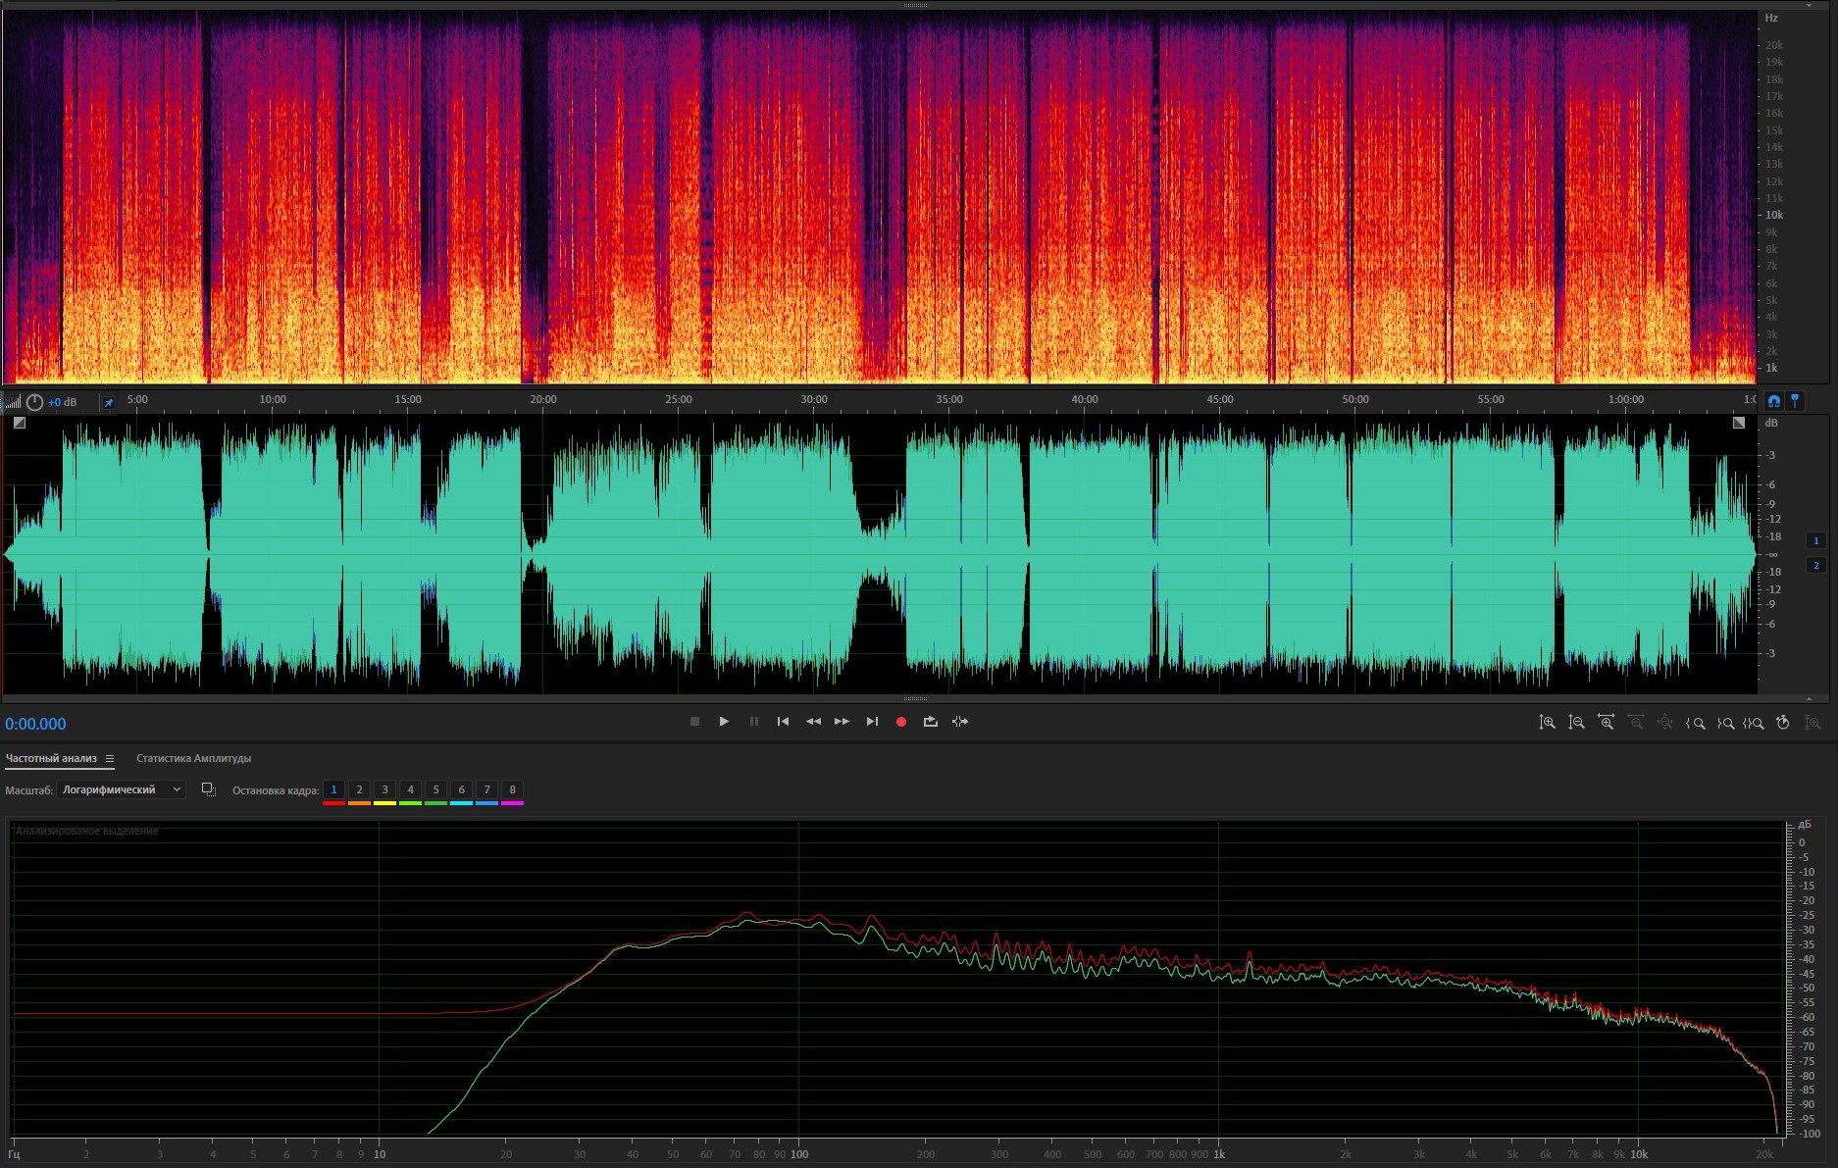Click Zoom Out time icon
This screenshot has height=1168, width=1838.
coord(1635,723)
